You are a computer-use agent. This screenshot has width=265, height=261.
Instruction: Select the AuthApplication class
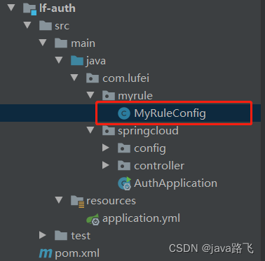(175, 183)
